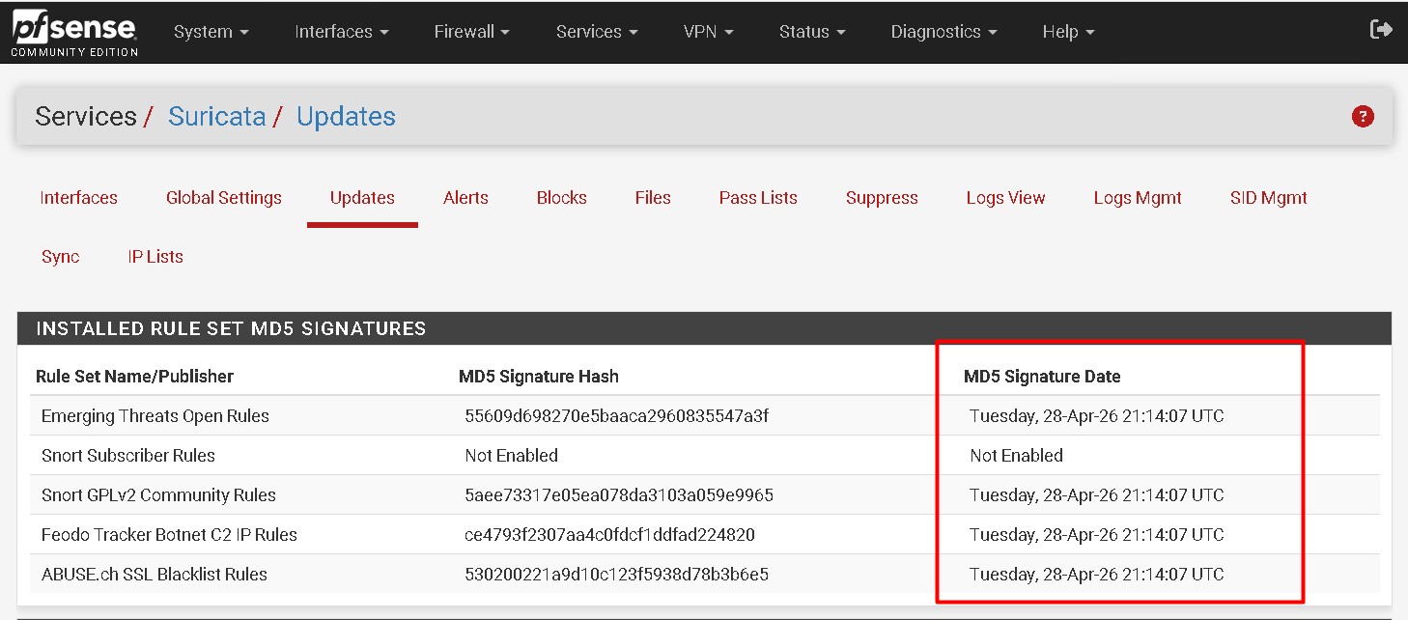Screen dimensions: 1408x620
Task: Open the System menu
Action: tap(211, 31)
